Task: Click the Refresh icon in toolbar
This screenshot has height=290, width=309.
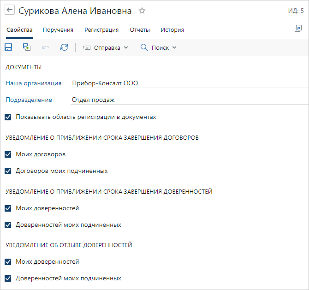Action: tap(64, 47)
